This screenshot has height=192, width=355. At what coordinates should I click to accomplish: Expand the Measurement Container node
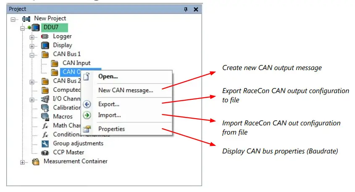22,162
